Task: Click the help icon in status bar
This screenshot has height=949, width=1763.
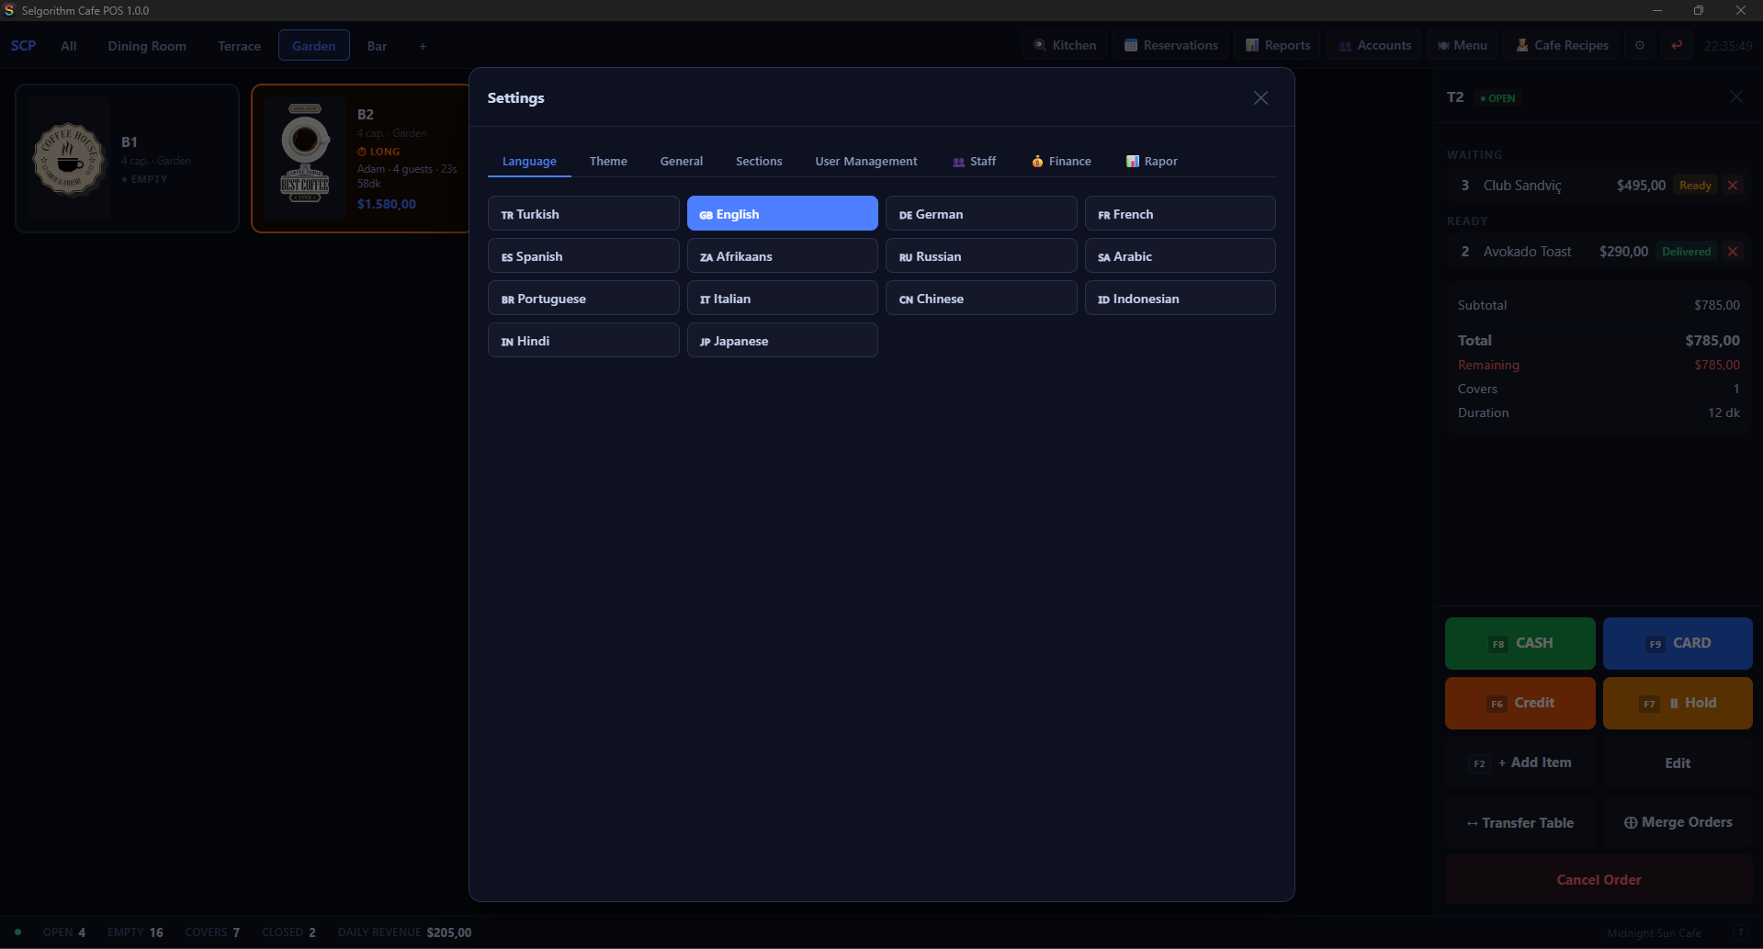Action: [x=1740, y=932]
